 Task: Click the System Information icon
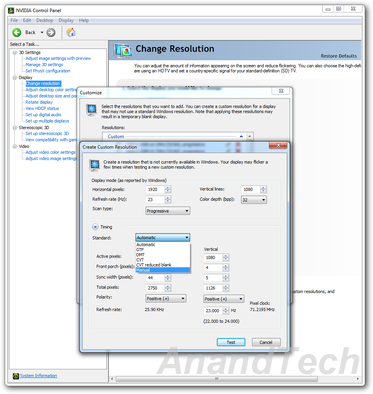[x=16, y=376]
